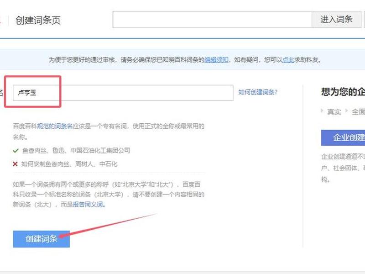Image resolution: width=365 pixels, height=274 pixels.
Task: Select the example text 如何烹制鱼香肉丝、周树人、中石化
Action: tap(69, 164)
